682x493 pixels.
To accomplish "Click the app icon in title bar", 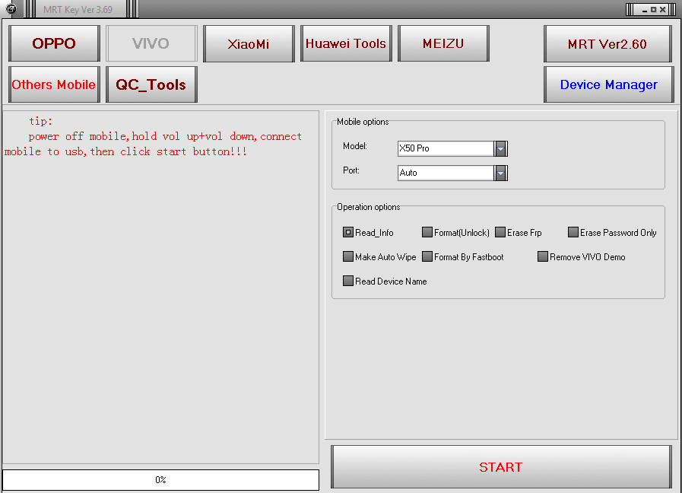I will click(x=11, y=8).
